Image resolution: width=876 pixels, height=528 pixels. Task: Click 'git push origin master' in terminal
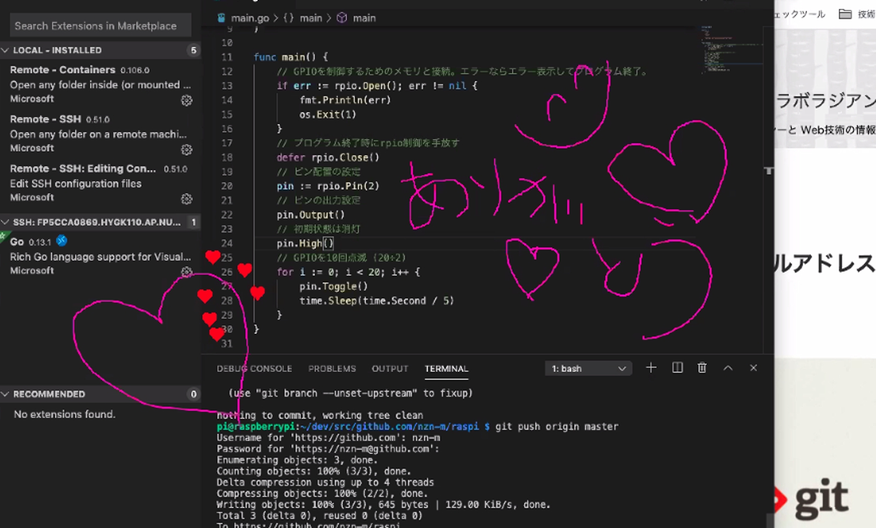pyautogui.click(x=556, y=426)
